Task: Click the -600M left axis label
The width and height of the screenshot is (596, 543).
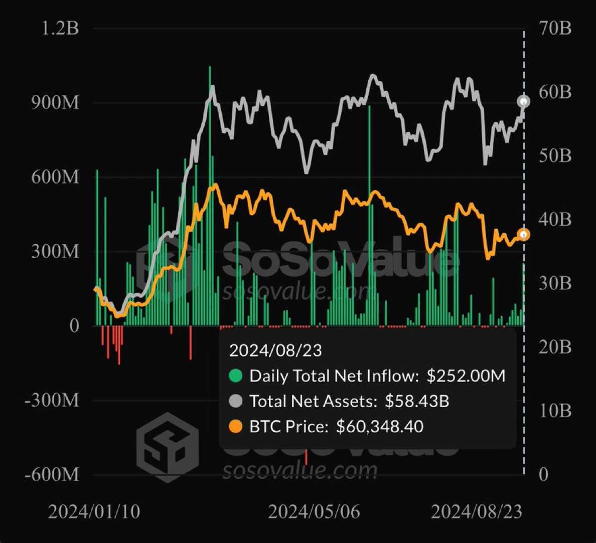Action: click(52, 474)
